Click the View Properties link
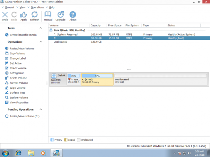The width and height of the screenshot is (210, 157). point(19,103)
